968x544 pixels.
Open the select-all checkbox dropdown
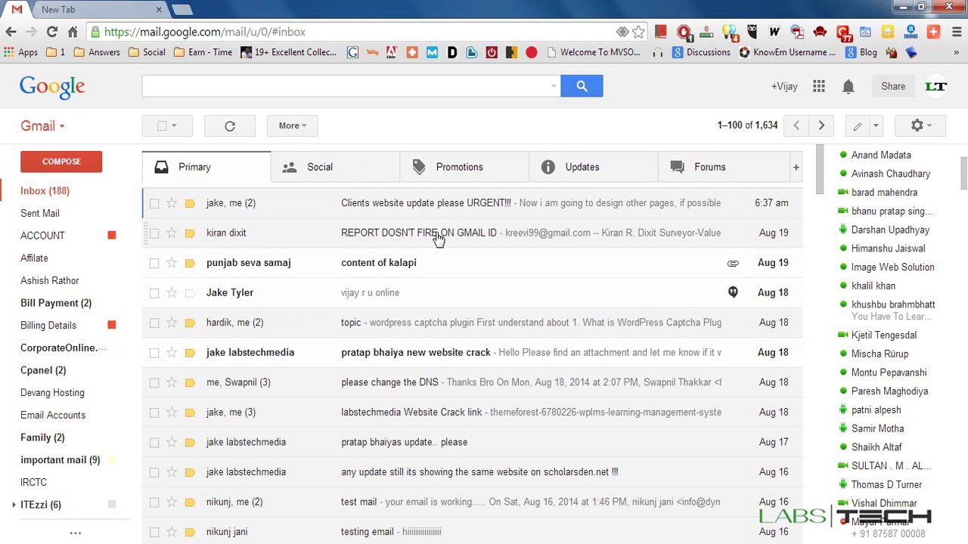pyautogui.click(x=174, y=126)
